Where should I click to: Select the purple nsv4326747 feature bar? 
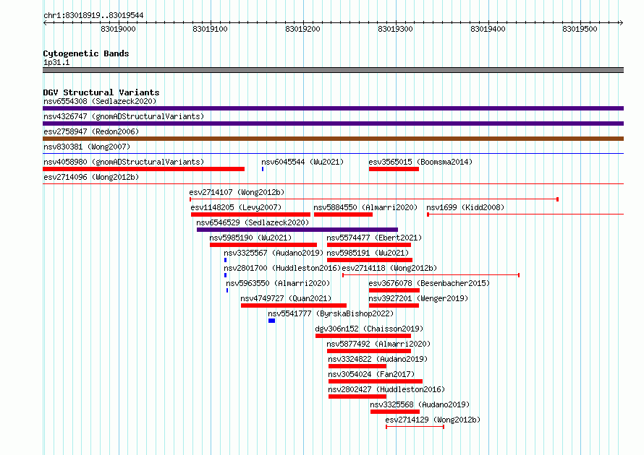click(333, 123)
